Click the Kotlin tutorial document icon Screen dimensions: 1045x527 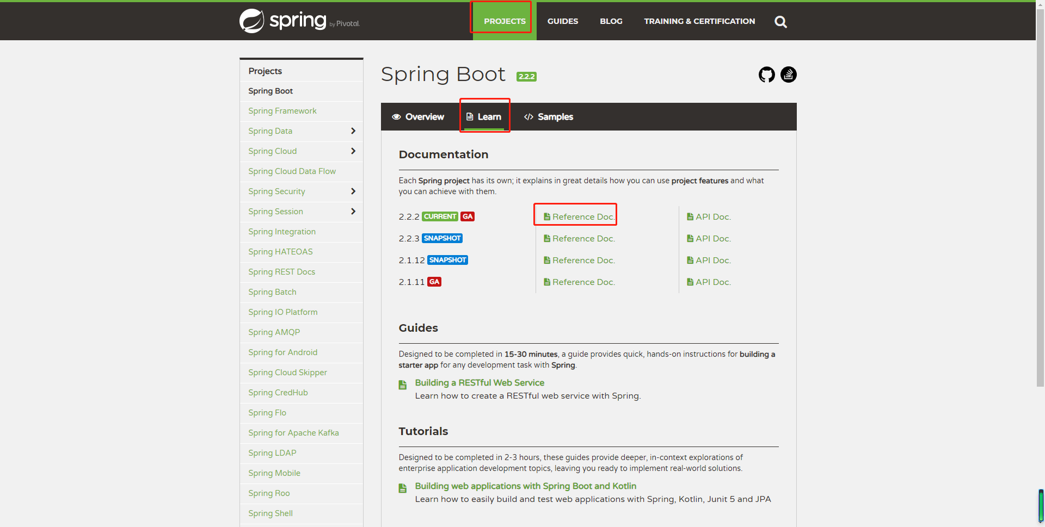[403, 488]
